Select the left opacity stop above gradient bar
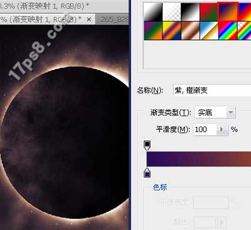Viewport: 251px width, 230px height. (x=147, y=145)
